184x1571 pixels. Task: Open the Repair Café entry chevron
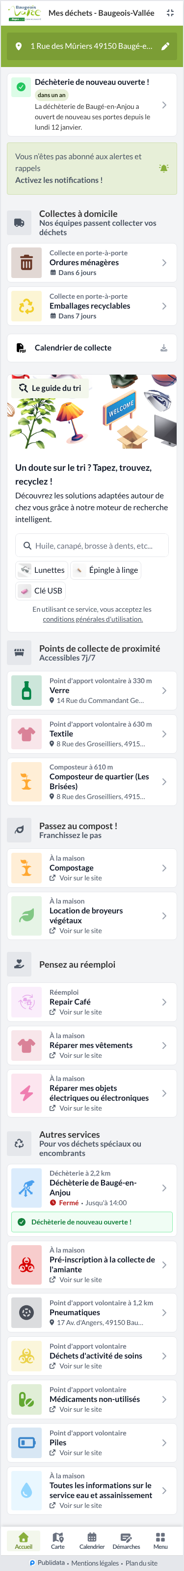164,1002
